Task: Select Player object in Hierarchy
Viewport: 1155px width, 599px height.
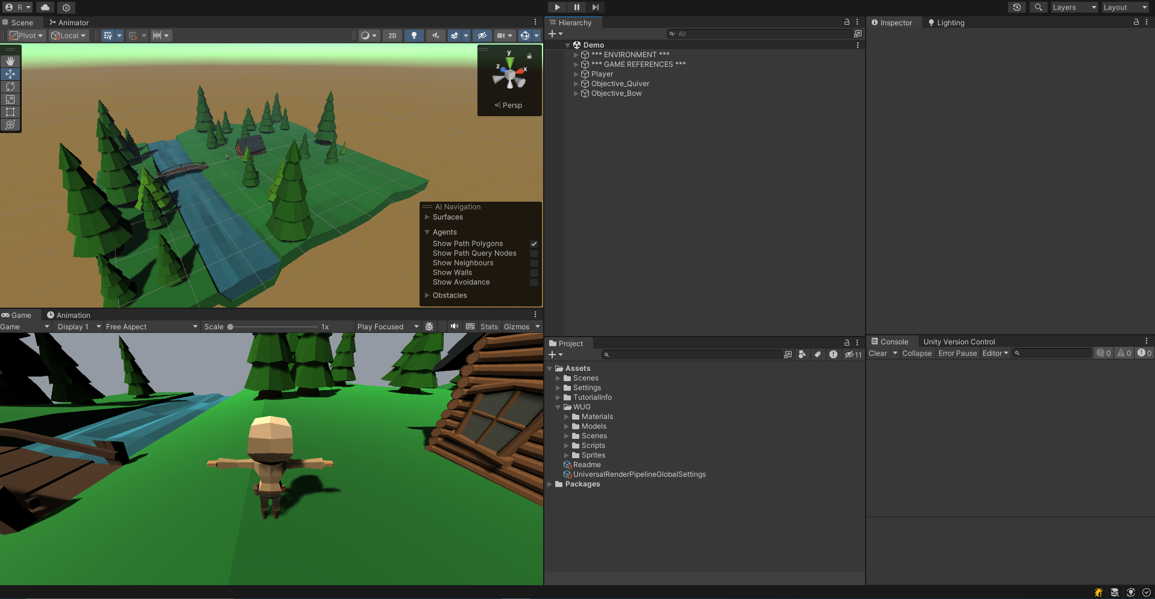Action: tap(602, 74)
